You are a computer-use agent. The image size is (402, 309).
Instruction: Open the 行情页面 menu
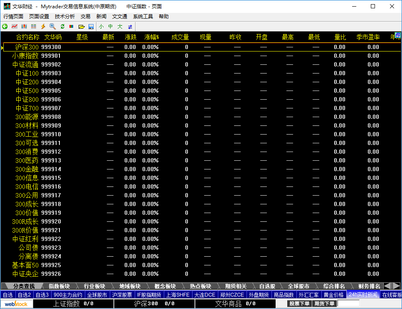tap(13, 17)
